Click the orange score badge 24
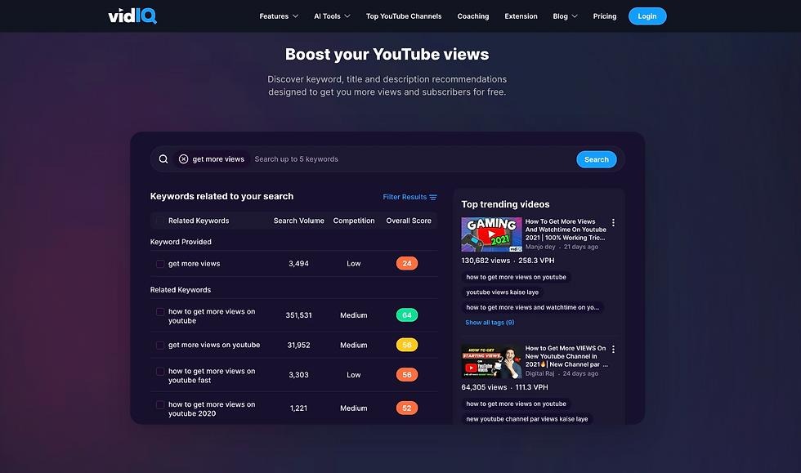801x473 pixels. tap(407, 264)
